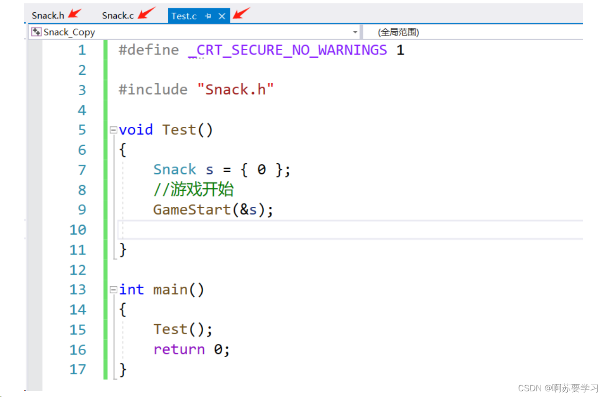Place cursor on empty line 10
This screenshot has height=397, width=605.
[x=350, y=229]
